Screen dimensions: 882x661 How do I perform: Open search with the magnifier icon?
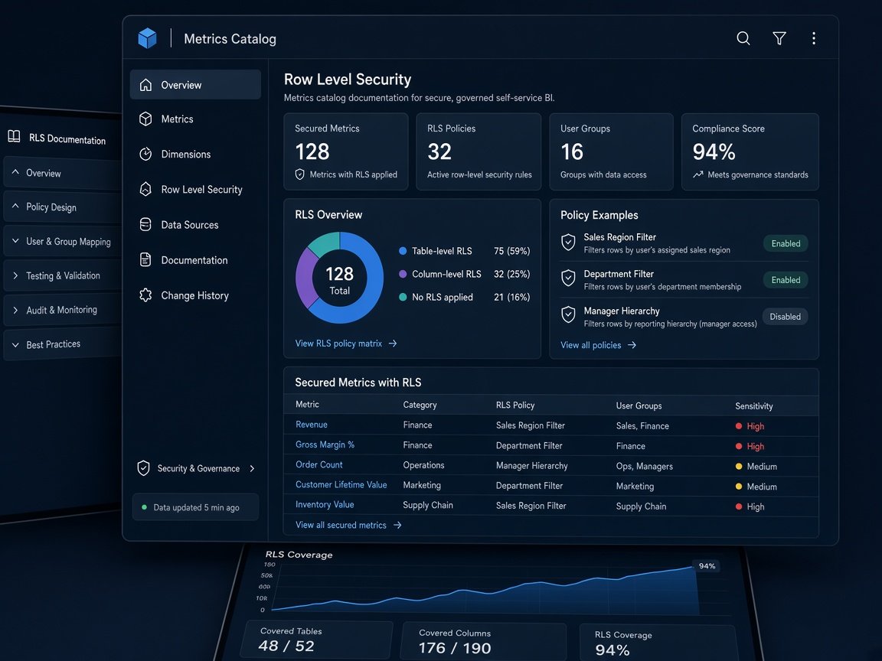(x=743, y=38)
